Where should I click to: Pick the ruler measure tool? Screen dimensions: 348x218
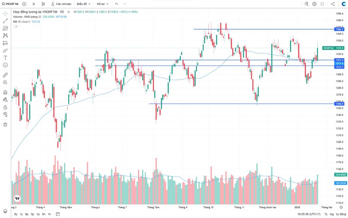[5, 75]
